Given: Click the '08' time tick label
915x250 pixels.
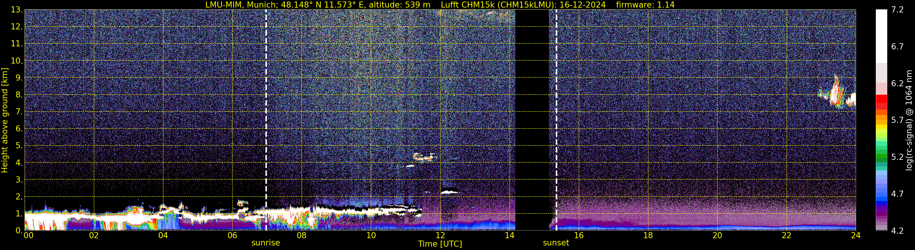Looking at the screenshot, I should (302, 235).
